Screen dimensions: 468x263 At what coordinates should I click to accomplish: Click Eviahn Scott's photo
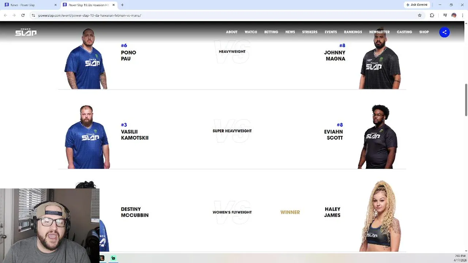378,137
